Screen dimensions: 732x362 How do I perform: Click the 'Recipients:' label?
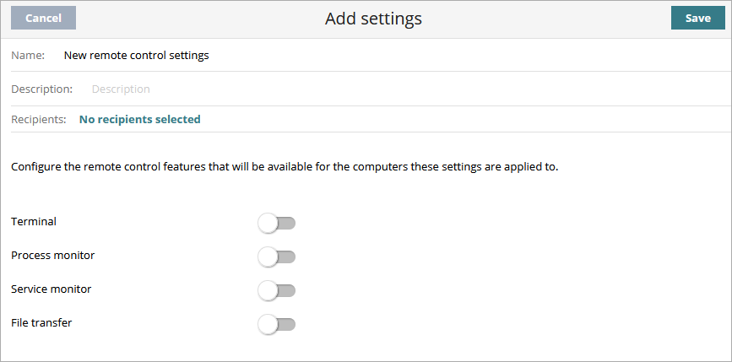tap(38, 120)
